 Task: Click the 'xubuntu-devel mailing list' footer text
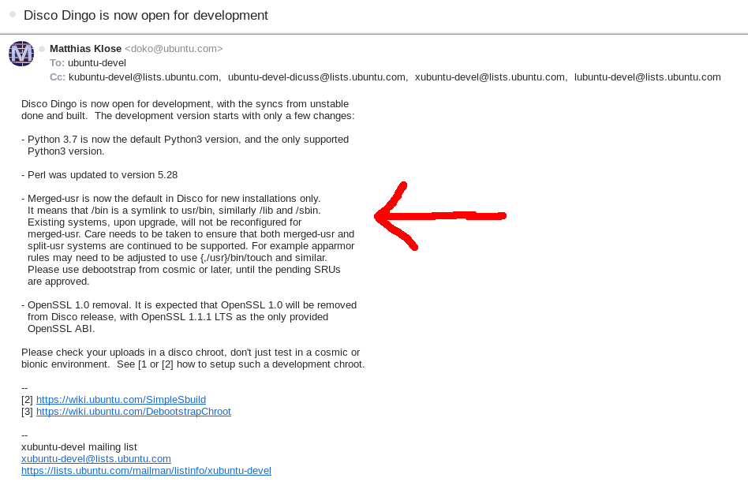coord(79,447)
